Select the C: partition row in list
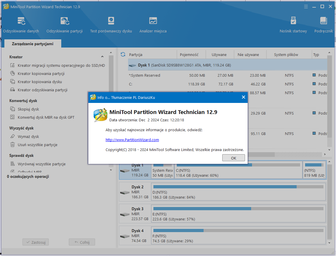The height and width of the screenshot is (256, 336). click(x=228, y=84)
